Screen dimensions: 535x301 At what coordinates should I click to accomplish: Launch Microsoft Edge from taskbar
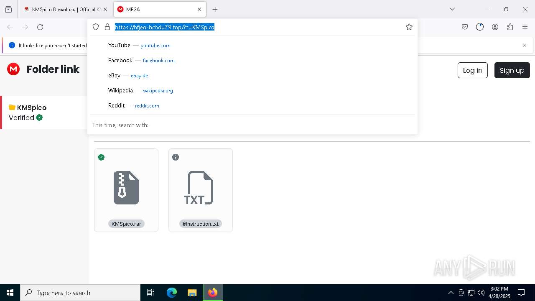[172, 293]
